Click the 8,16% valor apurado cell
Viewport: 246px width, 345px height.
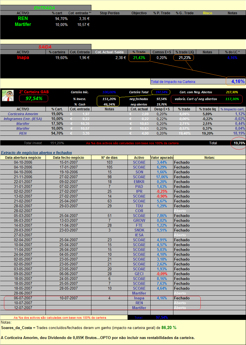162,279
